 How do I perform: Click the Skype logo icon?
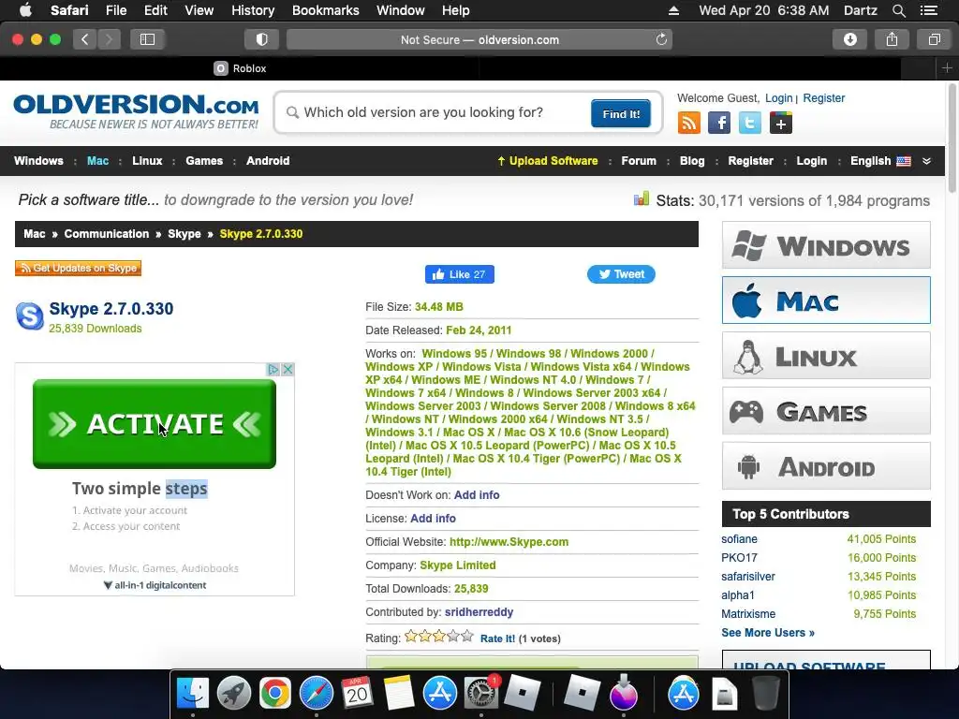click(29, 316)
